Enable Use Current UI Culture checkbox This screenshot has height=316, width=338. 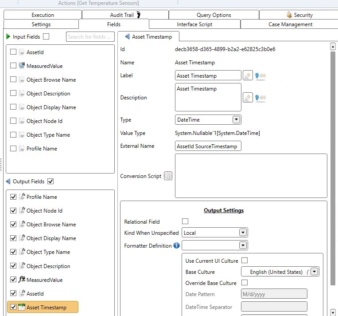click(245, 260)
